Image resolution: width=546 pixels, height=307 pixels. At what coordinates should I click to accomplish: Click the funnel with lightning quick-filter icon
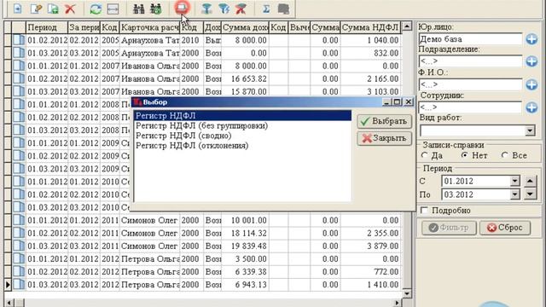pyautogui.click(x=224, y=9)
